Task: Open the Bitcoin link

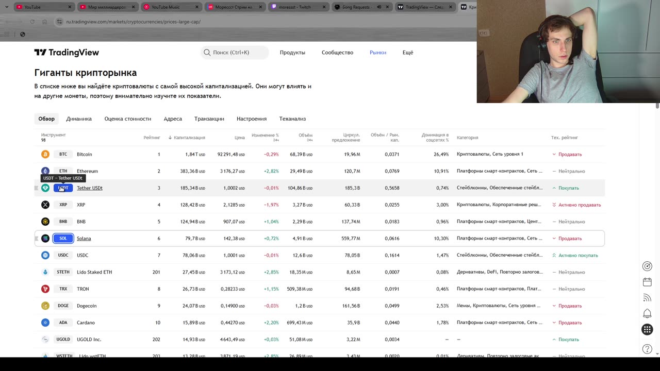Action: point(85,154)
